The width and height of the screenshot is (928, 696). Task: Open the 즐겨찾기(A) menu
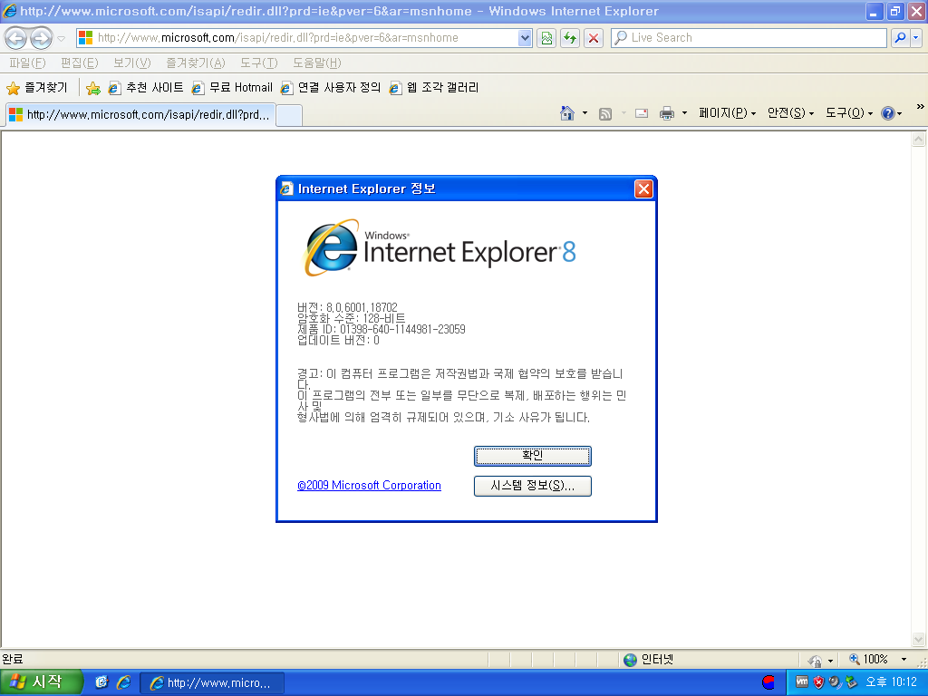(x=196, y=63)
